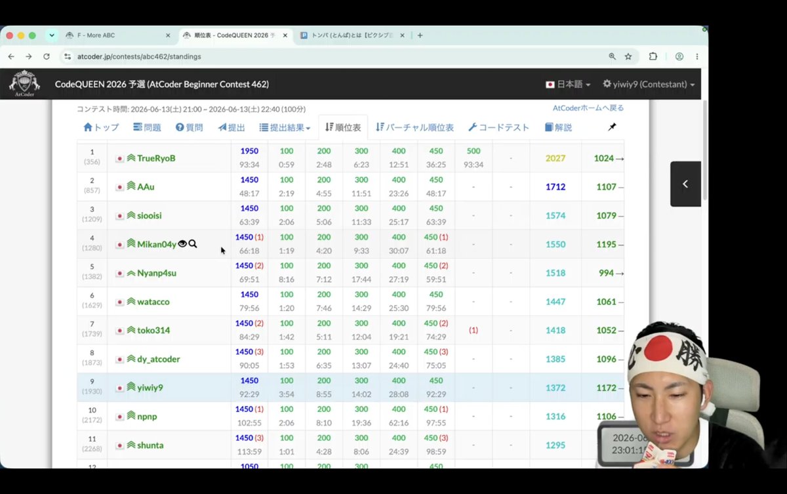Open siooisi's user profile link
The image size is (787, 494).
pyautogui.click(x=150, y=216)
